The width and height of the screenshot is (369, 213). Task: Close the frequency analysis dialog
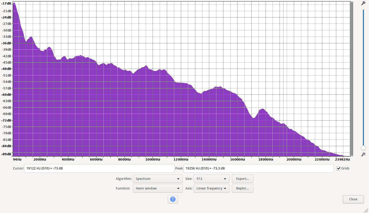353,199
